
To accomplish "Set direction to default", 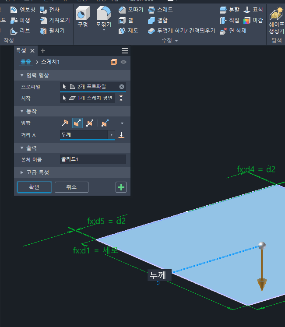I will (65, 123).
